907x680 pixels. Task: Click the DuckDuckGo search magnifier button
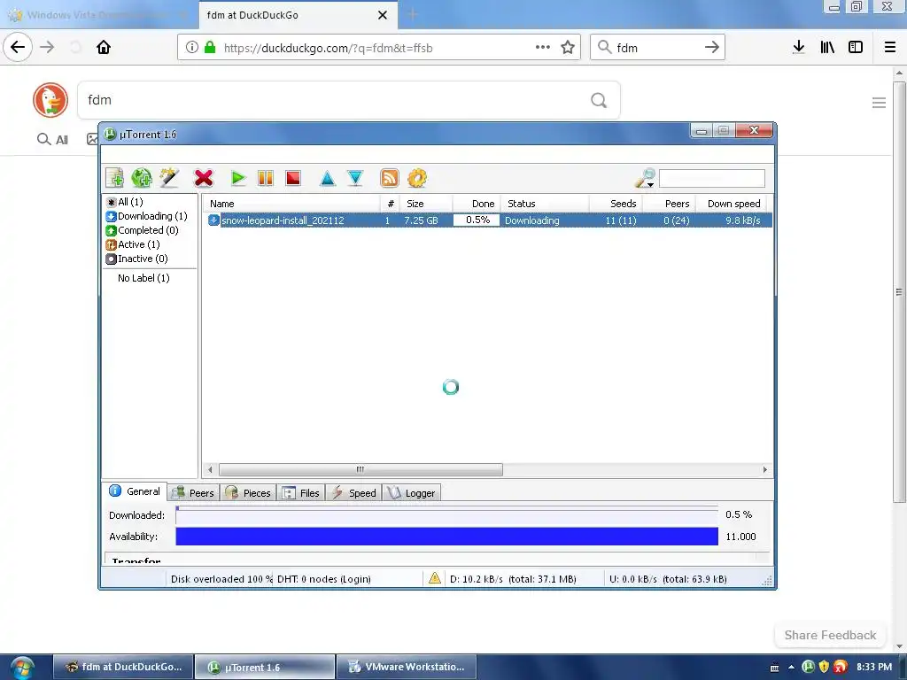pos(599,101)
